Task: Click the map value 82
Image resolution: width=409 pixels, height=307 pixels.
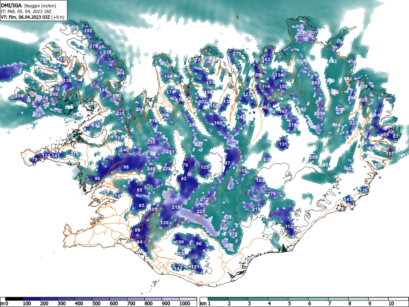Action: pos(184,178)
